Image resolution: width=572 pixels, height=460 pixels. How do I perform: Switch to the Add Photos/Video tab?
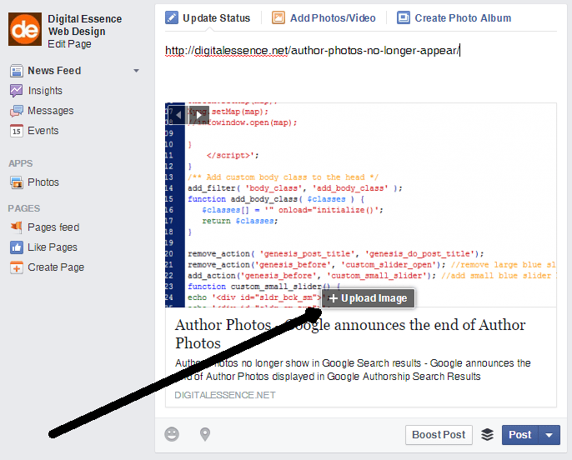324,17
